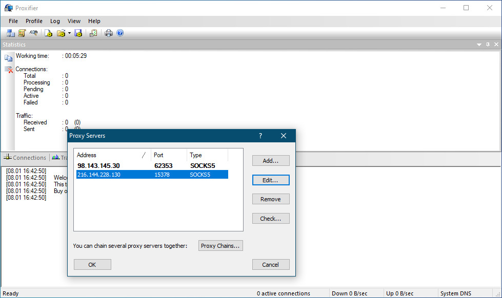
Task: Expand the open profile dropdown arrow
Action: (x=69, y=33)
